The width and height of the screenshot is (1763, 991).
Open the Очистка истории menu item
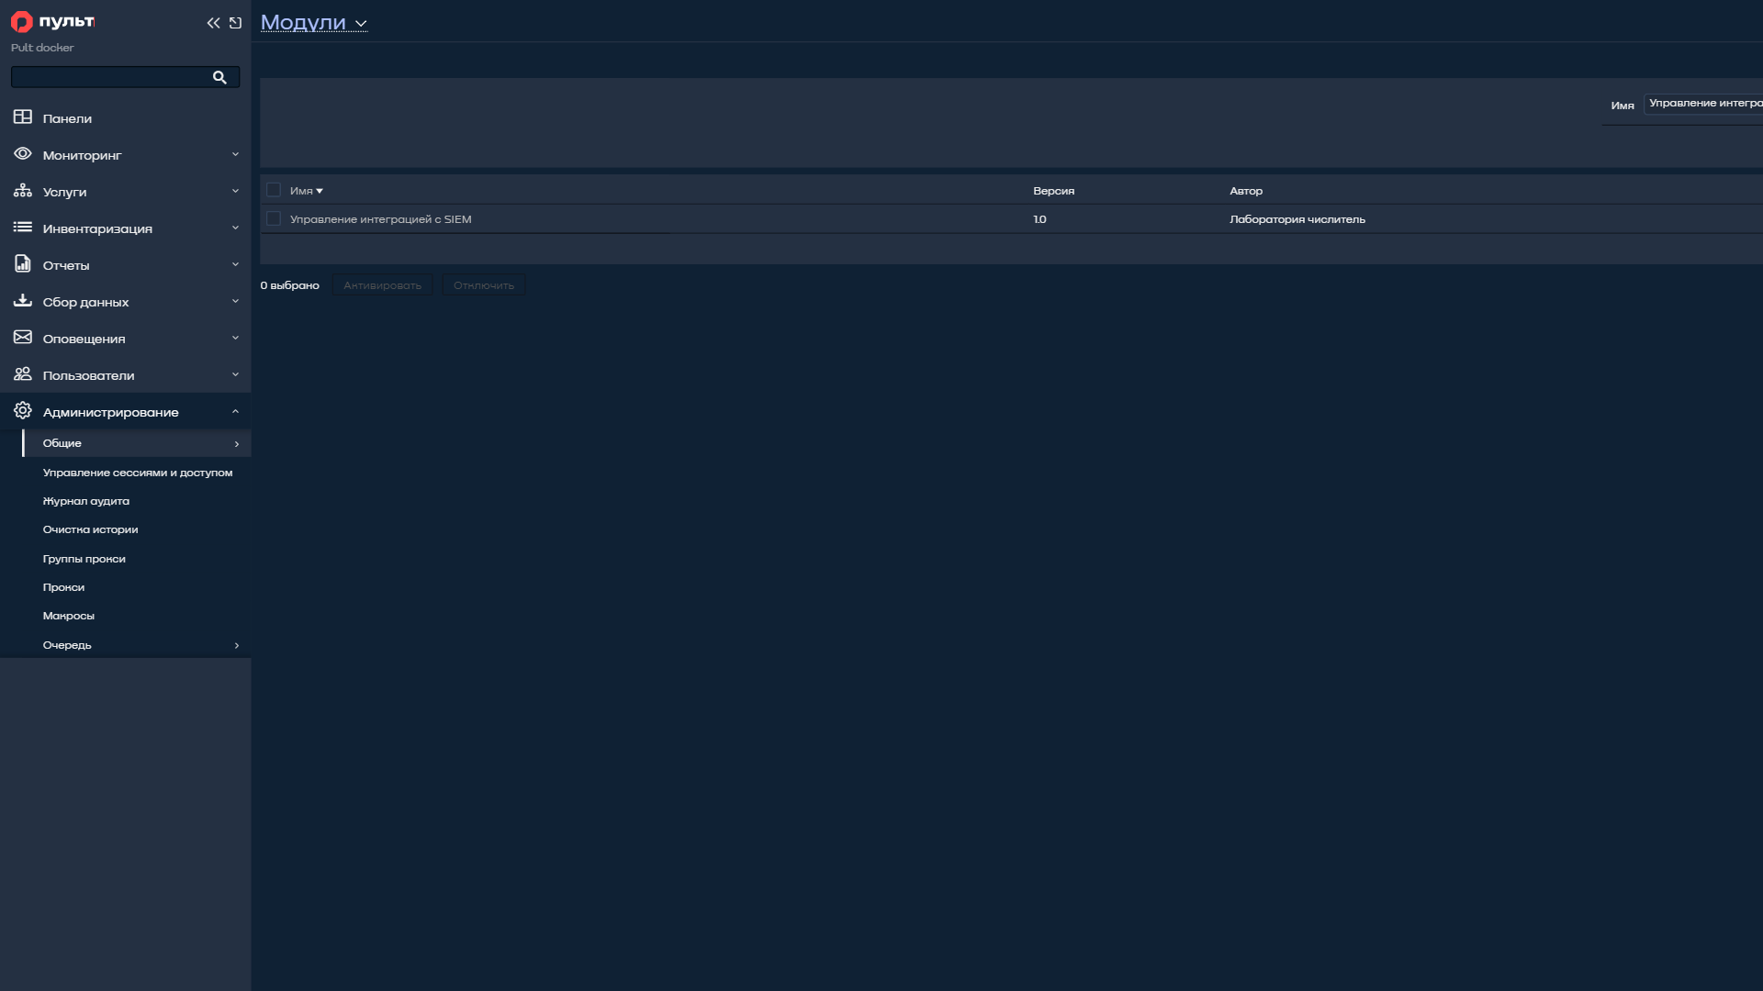[90, 529]
